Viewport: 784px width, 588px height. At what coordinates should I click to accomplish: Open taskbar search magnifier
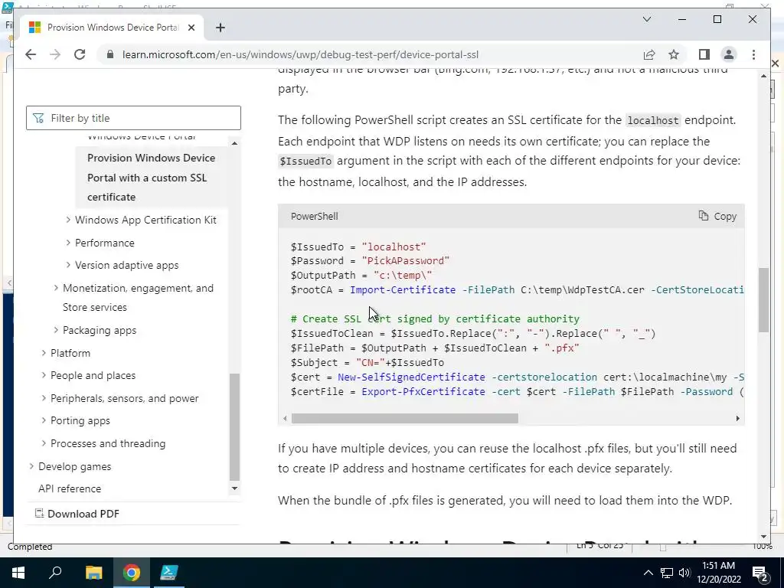click(x=55, y=573)
